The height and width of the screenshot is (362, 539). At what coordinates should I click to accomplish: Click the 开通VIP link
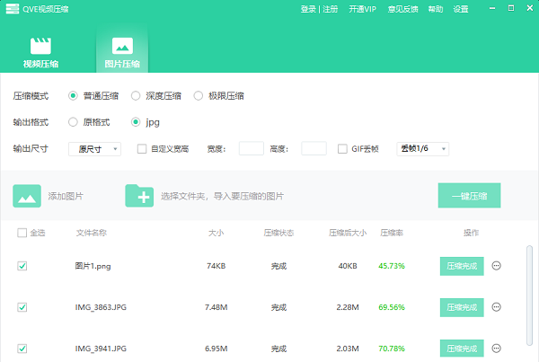coord(362,9)
